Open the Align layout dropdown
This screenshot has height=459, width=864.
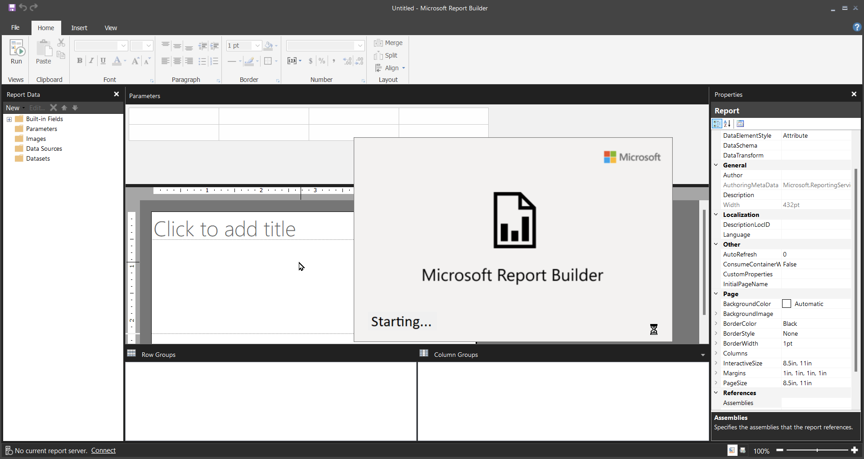[x=390, y=68]
